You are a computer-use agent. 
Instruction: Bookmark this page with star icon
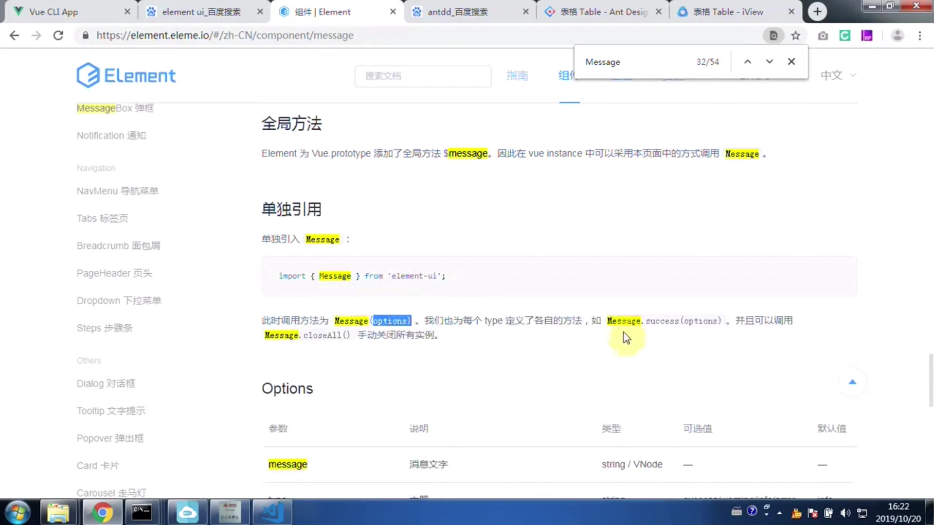pos(796,35)
